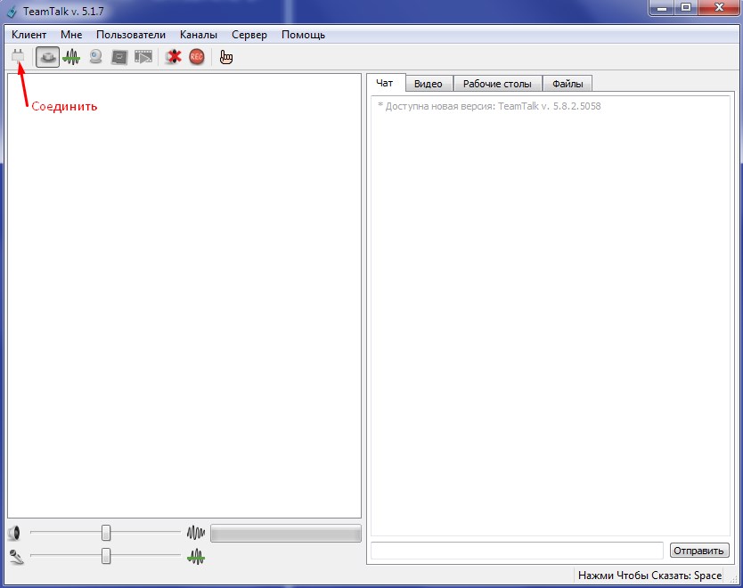
Task: Enable the webcam video icon
Action: pos(95,57)
